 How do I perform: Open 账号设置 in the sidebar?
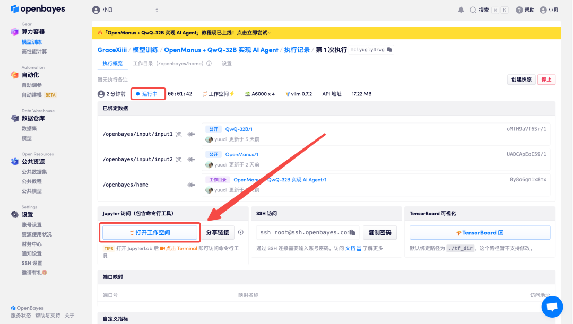32,225
